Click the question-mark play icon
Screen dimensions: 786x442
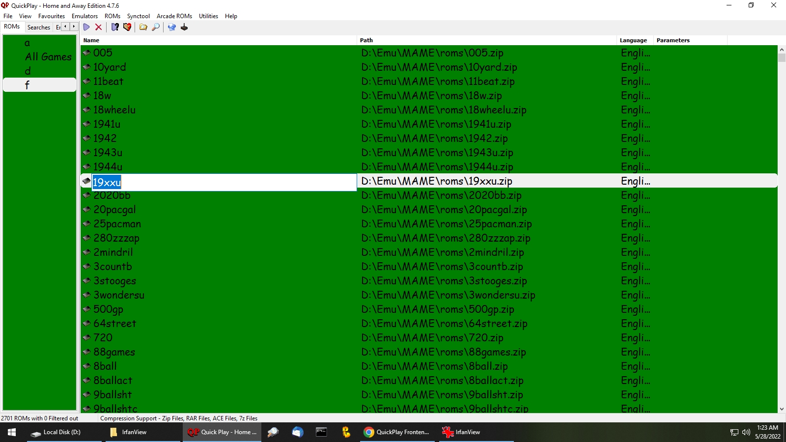point(115,27)
